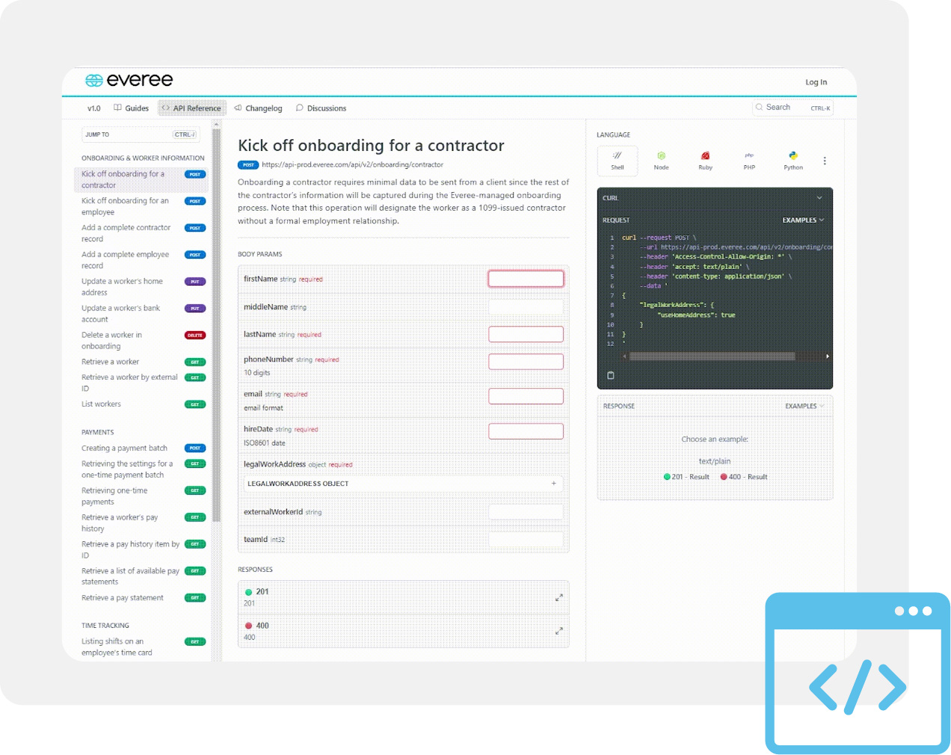Click the code horizontal scrollbar
The width and height of the screenshot is (951, 755).
(x=712, y=357)
